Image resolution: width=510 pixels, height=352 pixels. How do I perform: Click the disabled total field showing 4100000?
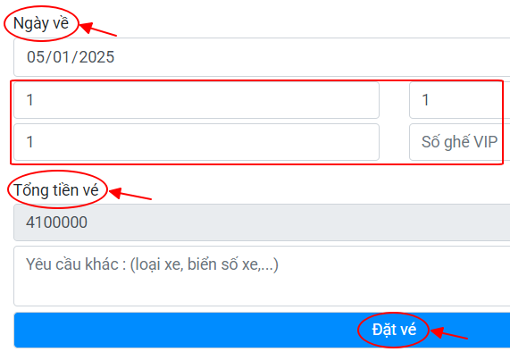click(x=262, y=222)
